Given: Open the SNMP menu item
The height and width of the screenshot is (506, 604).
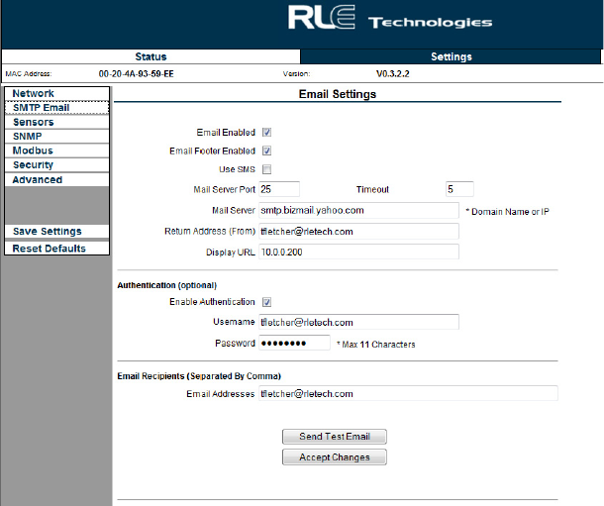Looking at the screenshot, I should point(28,136).
